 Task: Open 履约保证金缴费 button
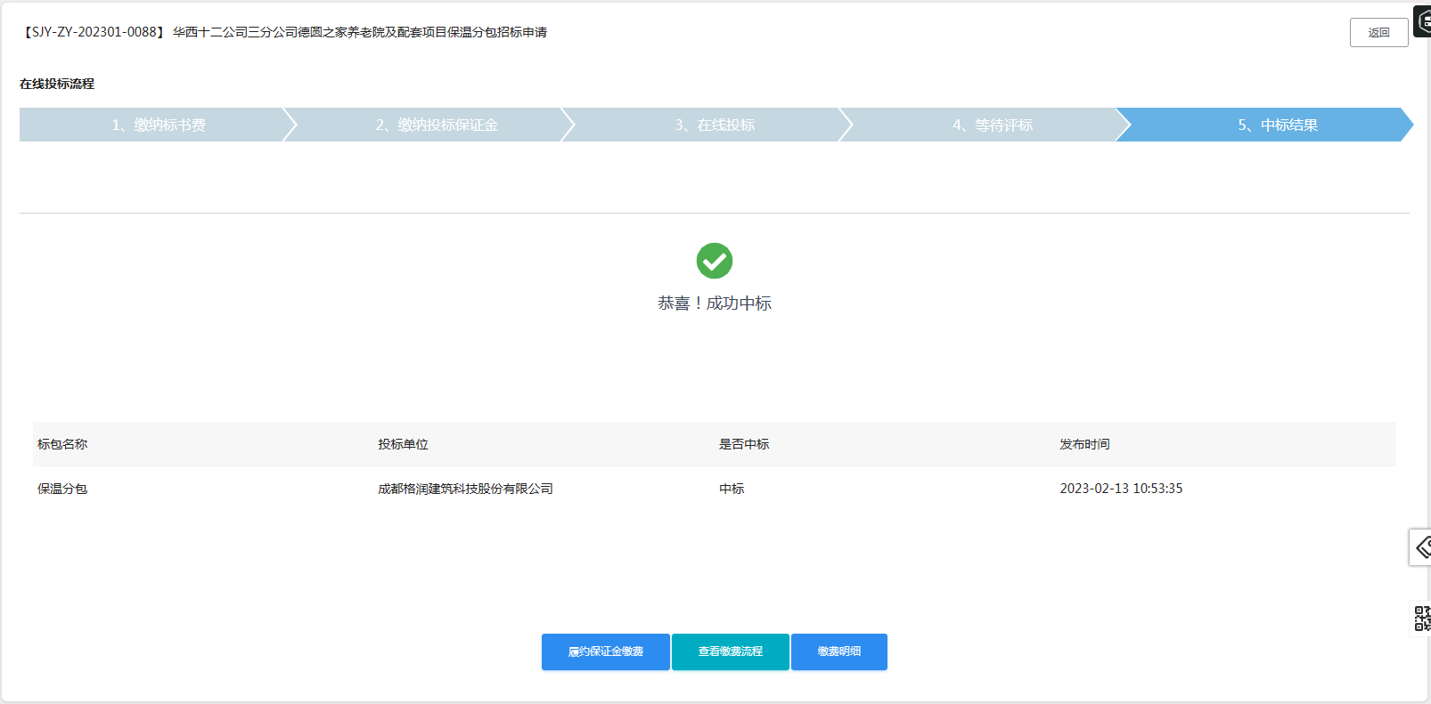606,651
